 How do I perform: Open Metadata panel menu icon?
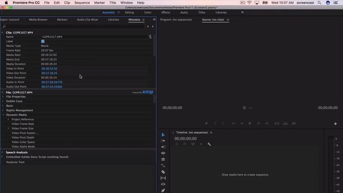(144, 20)
